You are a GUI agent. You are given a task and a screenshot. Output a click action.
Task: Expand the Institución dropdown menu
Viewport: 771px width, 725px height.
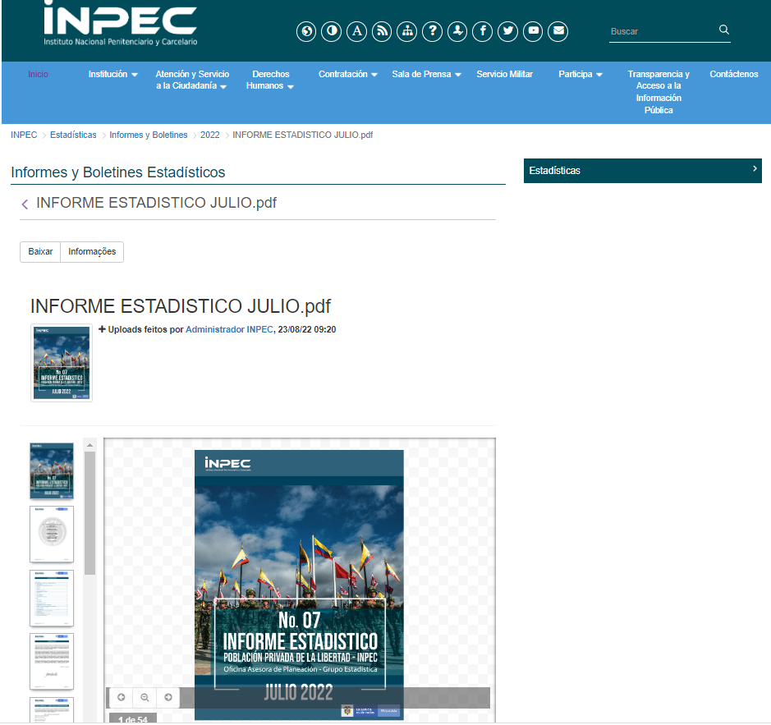pos(112,74)
